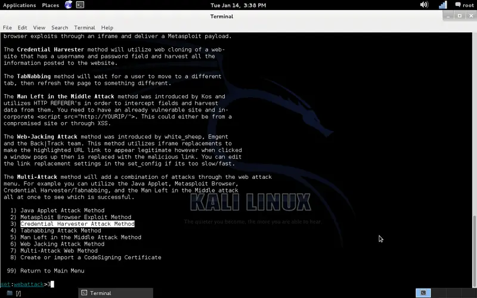Click the Terminal window title bar text
Screen dimensions: 477x298
point(221,17)
